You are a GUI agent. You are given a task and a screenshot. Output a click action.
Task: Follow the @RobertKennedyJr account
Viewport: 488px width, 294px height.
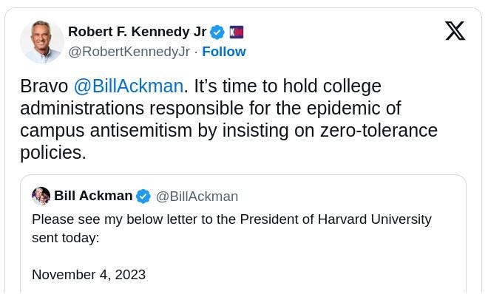[x=224, y=52]
